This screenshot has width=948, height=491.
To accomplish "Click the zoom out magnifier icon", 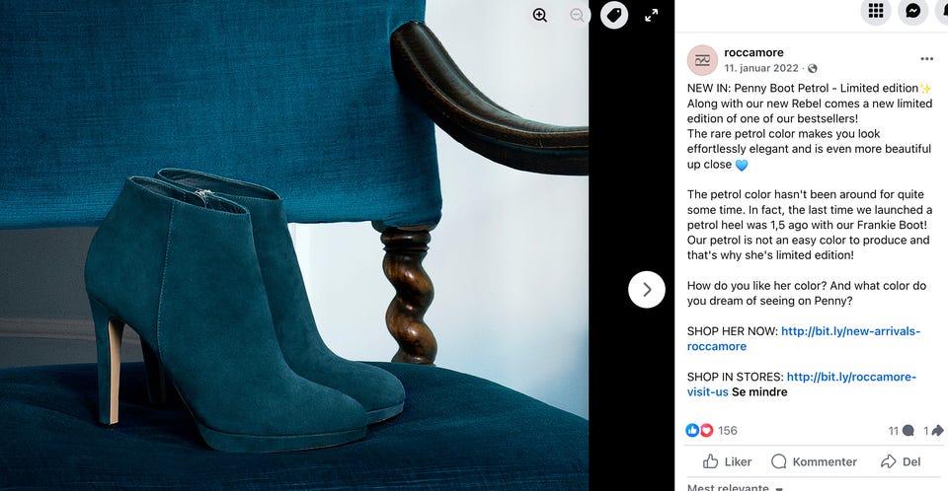I will click(578, 15).
